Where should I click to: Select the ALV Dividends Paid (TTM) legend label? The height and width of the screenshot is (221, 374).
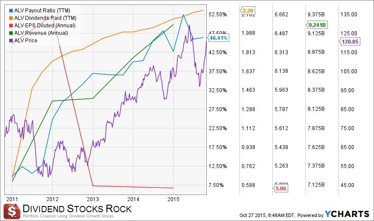coord(45,18)
